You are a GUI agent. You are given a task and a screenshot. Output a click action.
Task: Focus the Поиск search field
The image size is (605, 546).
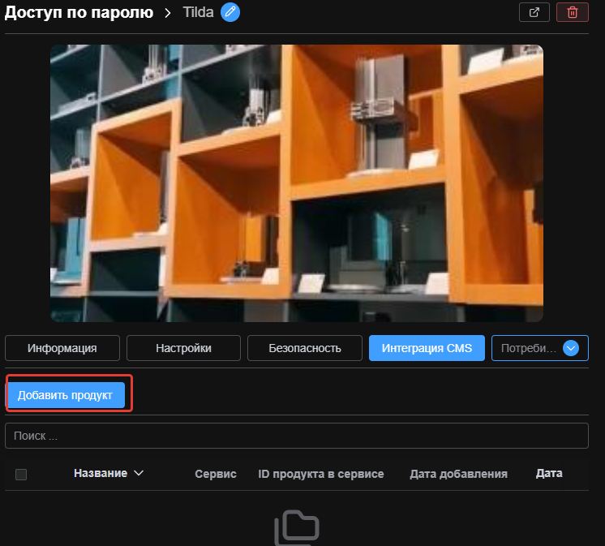click(x=297, y=436)
